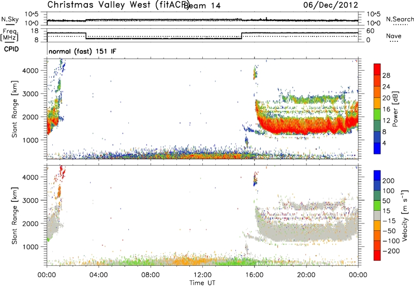Viewport: 414px width, 286px height.
Task: Click the '4' label on the power scale
Action: [x=384, y=143]
